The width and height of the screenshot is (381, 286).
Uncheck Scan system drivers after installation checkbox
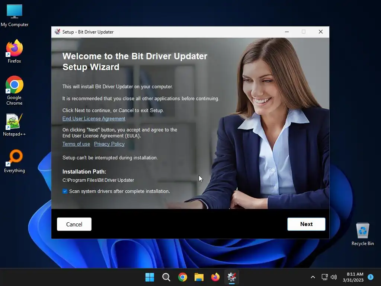click(65, 191)
